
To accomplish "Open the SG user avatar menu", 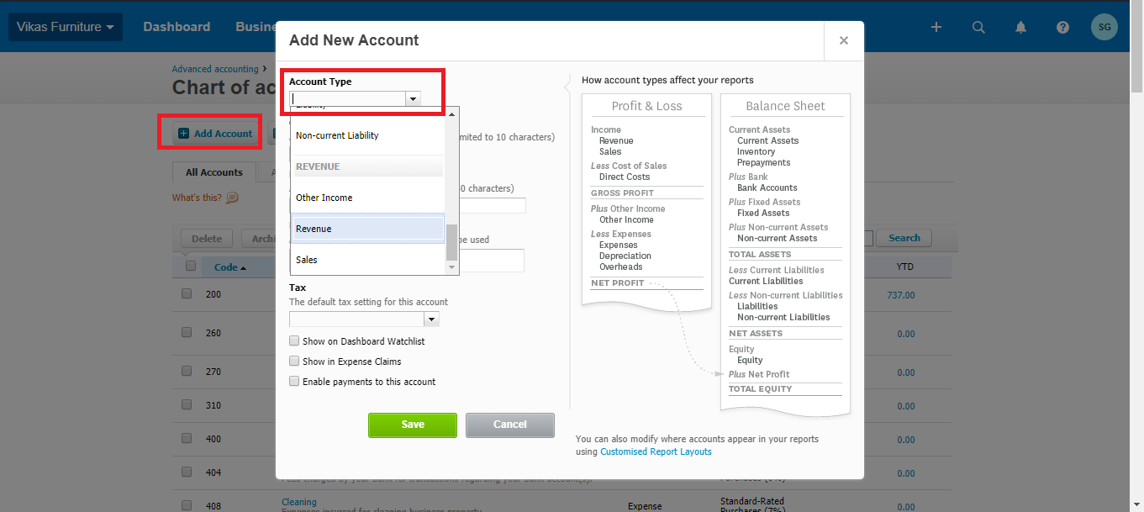I will 1104,27.
